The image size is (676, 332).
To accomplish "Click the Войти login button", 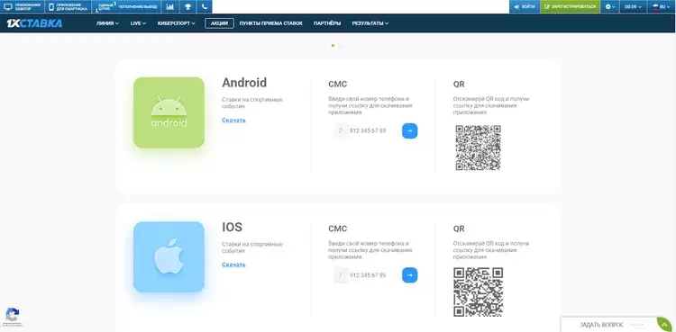I will [525, 6].
